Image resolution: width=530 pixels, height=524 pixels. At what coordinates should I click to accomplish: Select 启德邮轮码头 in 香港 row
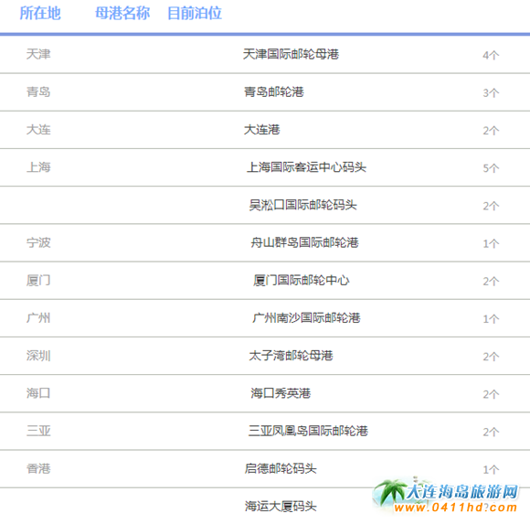pyautogui.click(x=281, y=469)
